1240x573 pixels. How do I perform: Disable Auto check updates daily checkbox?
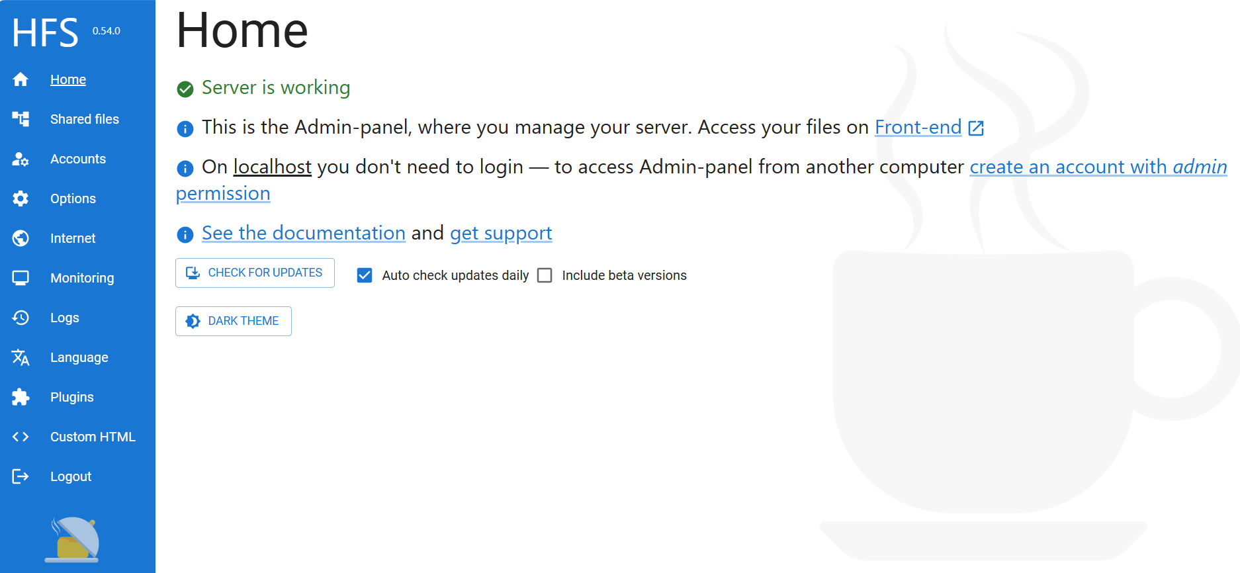(365, 275)
